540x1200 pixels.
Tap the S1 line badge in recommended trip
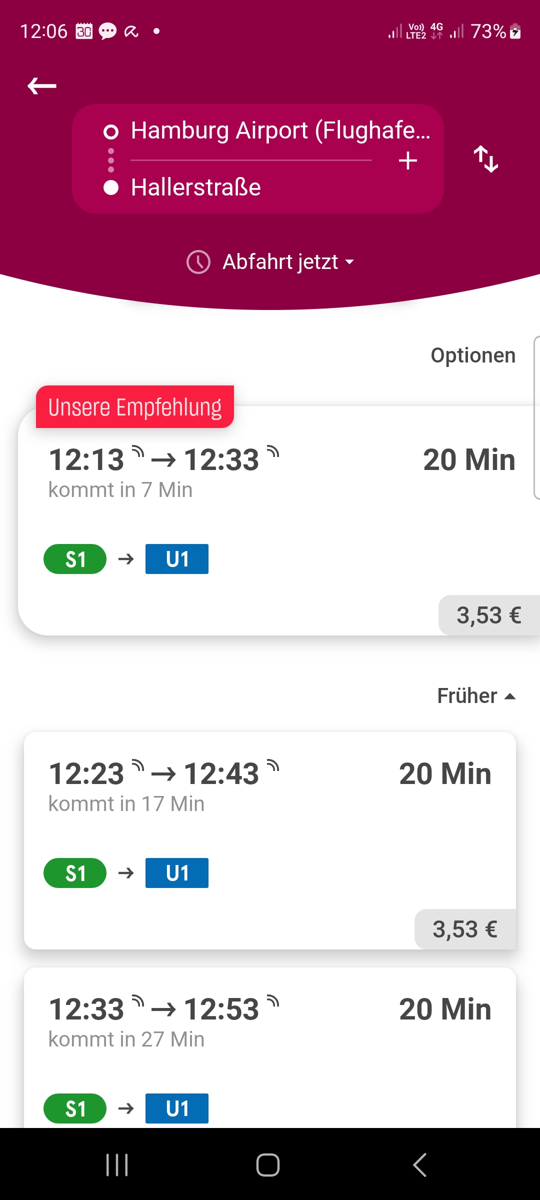tap(75, 559)
